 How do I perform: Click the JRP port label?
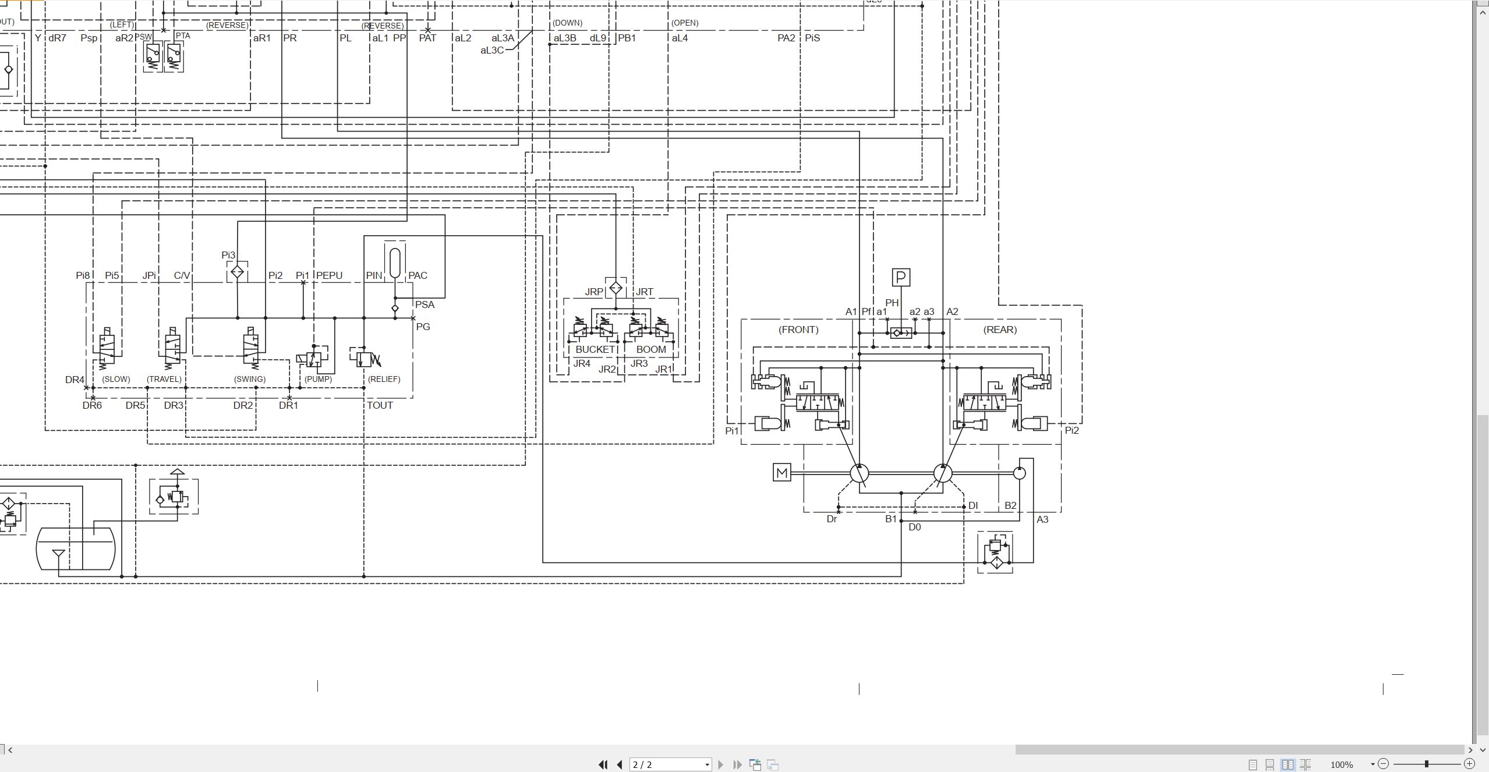click(x=594, y=292)
